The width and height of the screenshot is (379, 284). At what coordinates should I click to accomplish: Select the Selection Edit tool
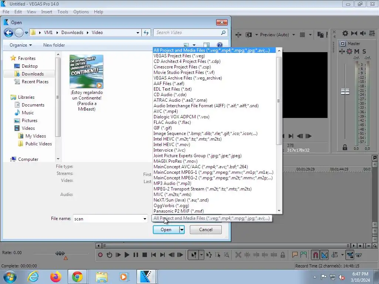click(x=218, y=255)
